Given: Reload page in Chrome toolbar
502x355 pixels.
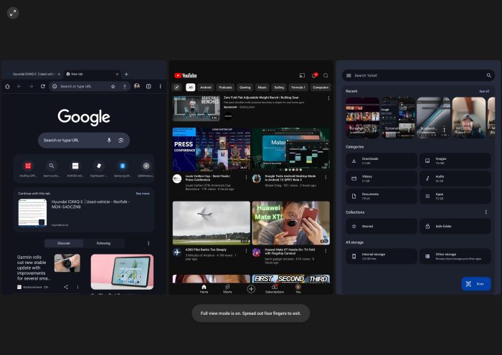Looking at the screenshot, I should (x=42, y=86).
